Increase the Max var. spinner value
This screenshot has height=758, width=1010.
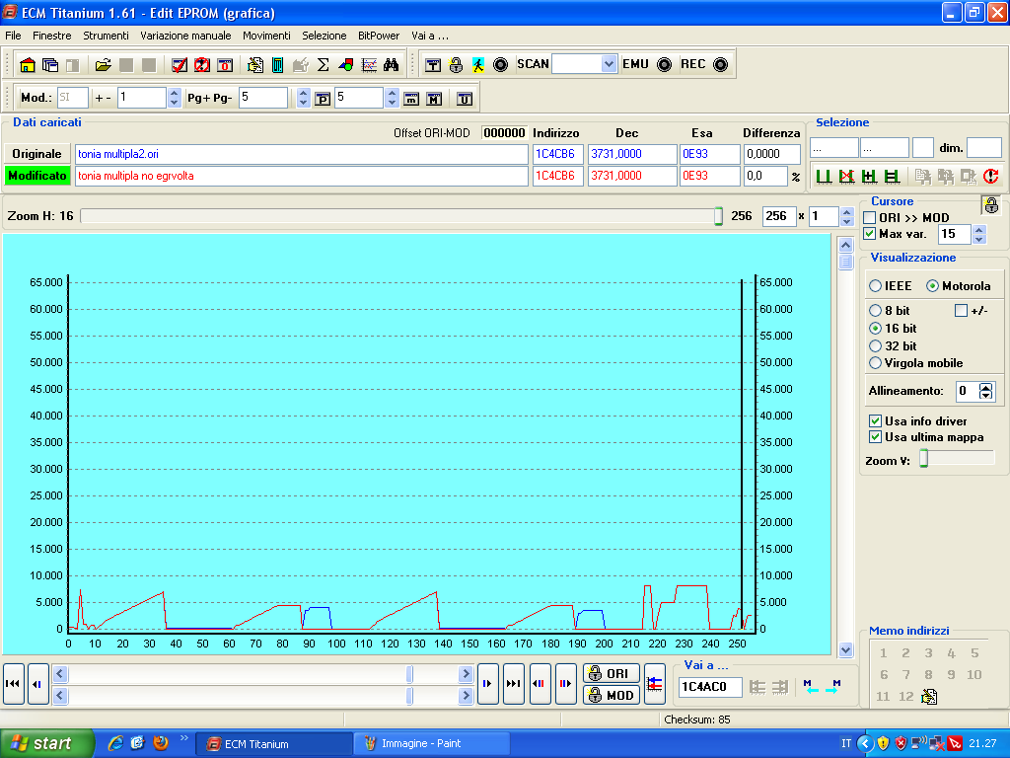click(x=978, y=230)
